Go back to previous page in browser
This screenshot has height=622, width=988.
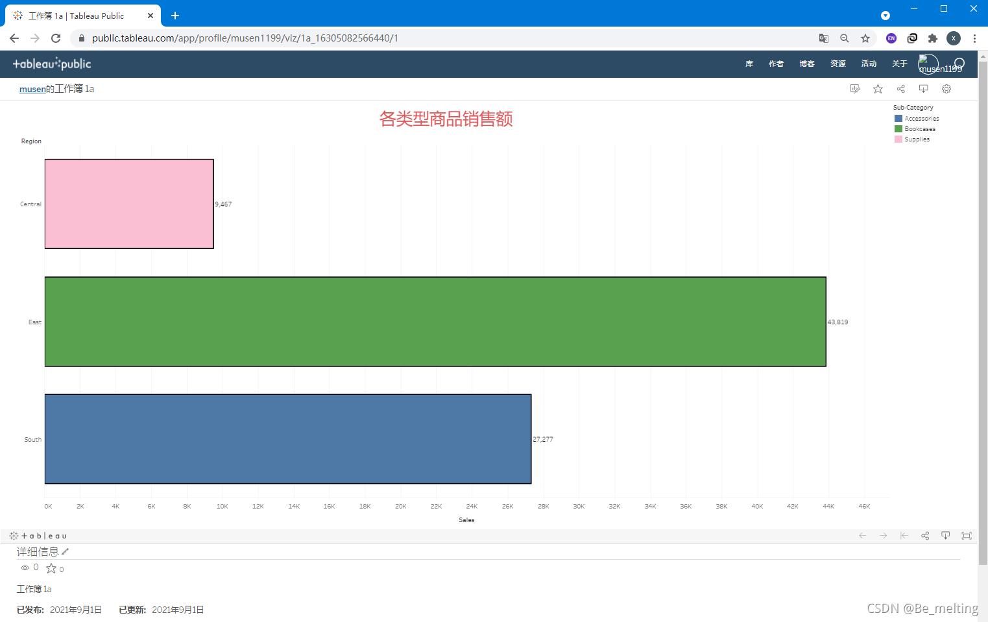point(14,38)
